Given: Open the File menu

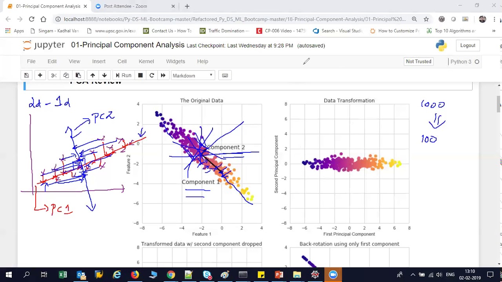Looking at the screenshot, I should point(31,61).
